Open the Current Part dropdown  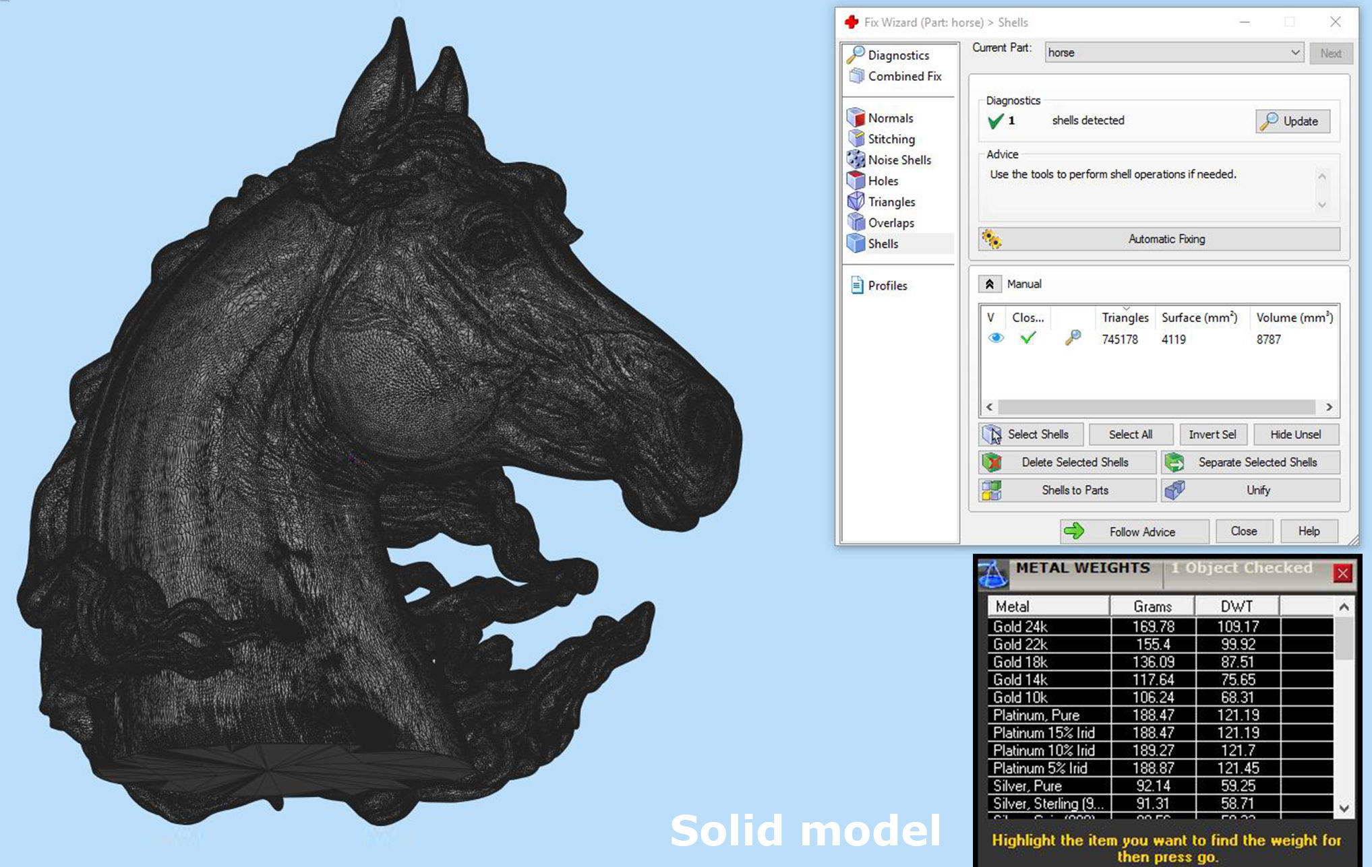1173,53
